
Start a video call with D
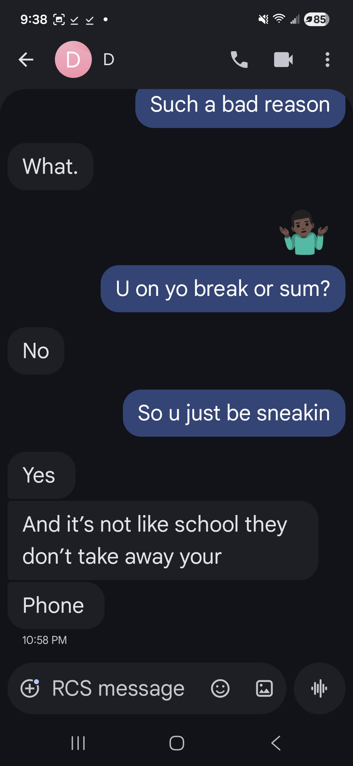[283, 60]
